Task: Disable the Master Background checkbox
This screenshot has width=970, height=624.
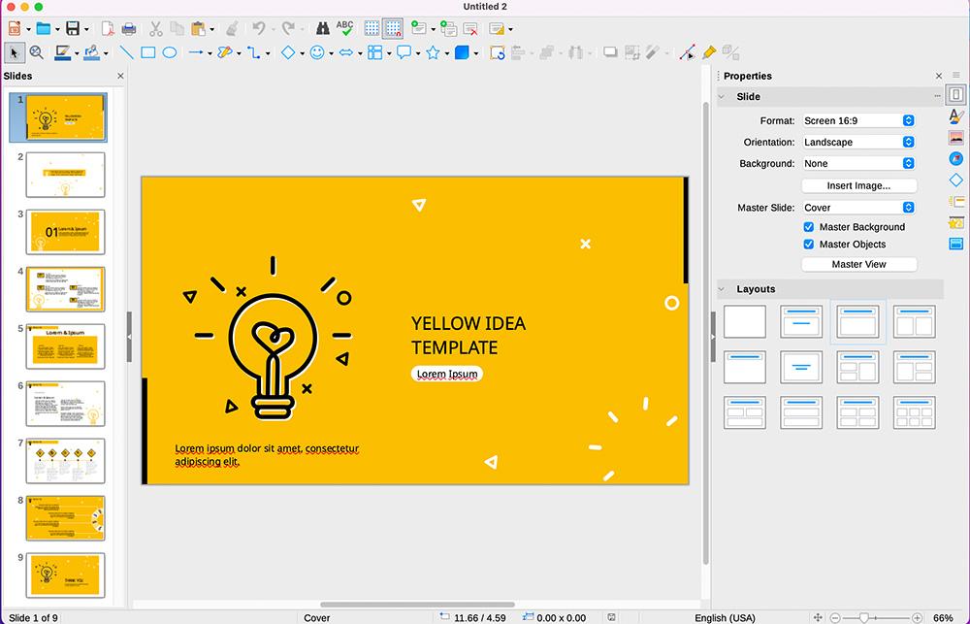Action: [x=809, y=226]
